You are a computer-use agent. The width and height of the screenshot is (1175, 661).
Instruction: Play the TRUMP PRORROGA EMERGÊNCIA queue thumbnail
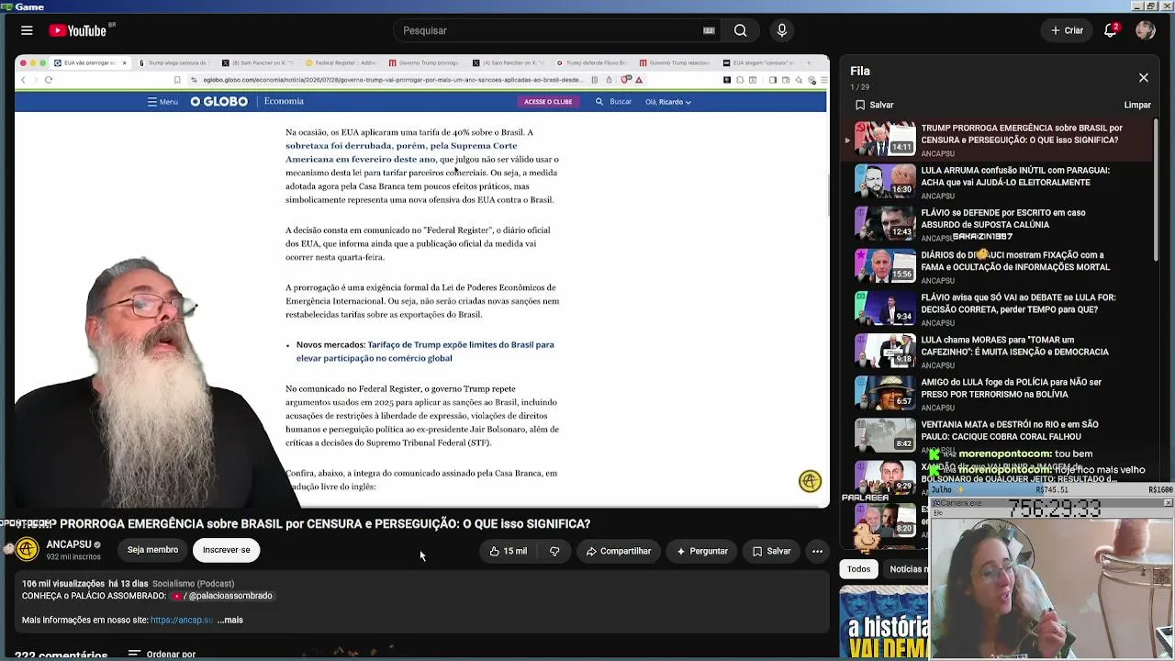tap(885, 139)
